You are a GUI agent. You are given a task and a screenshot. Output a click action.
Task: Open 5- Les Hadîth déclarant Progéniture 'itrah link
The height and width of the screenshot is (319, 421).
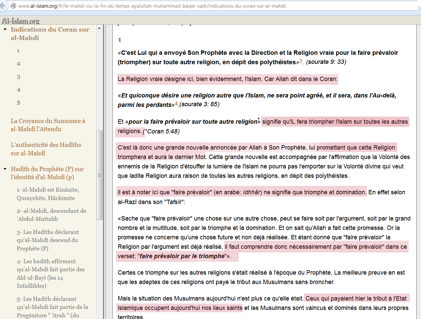52,307
